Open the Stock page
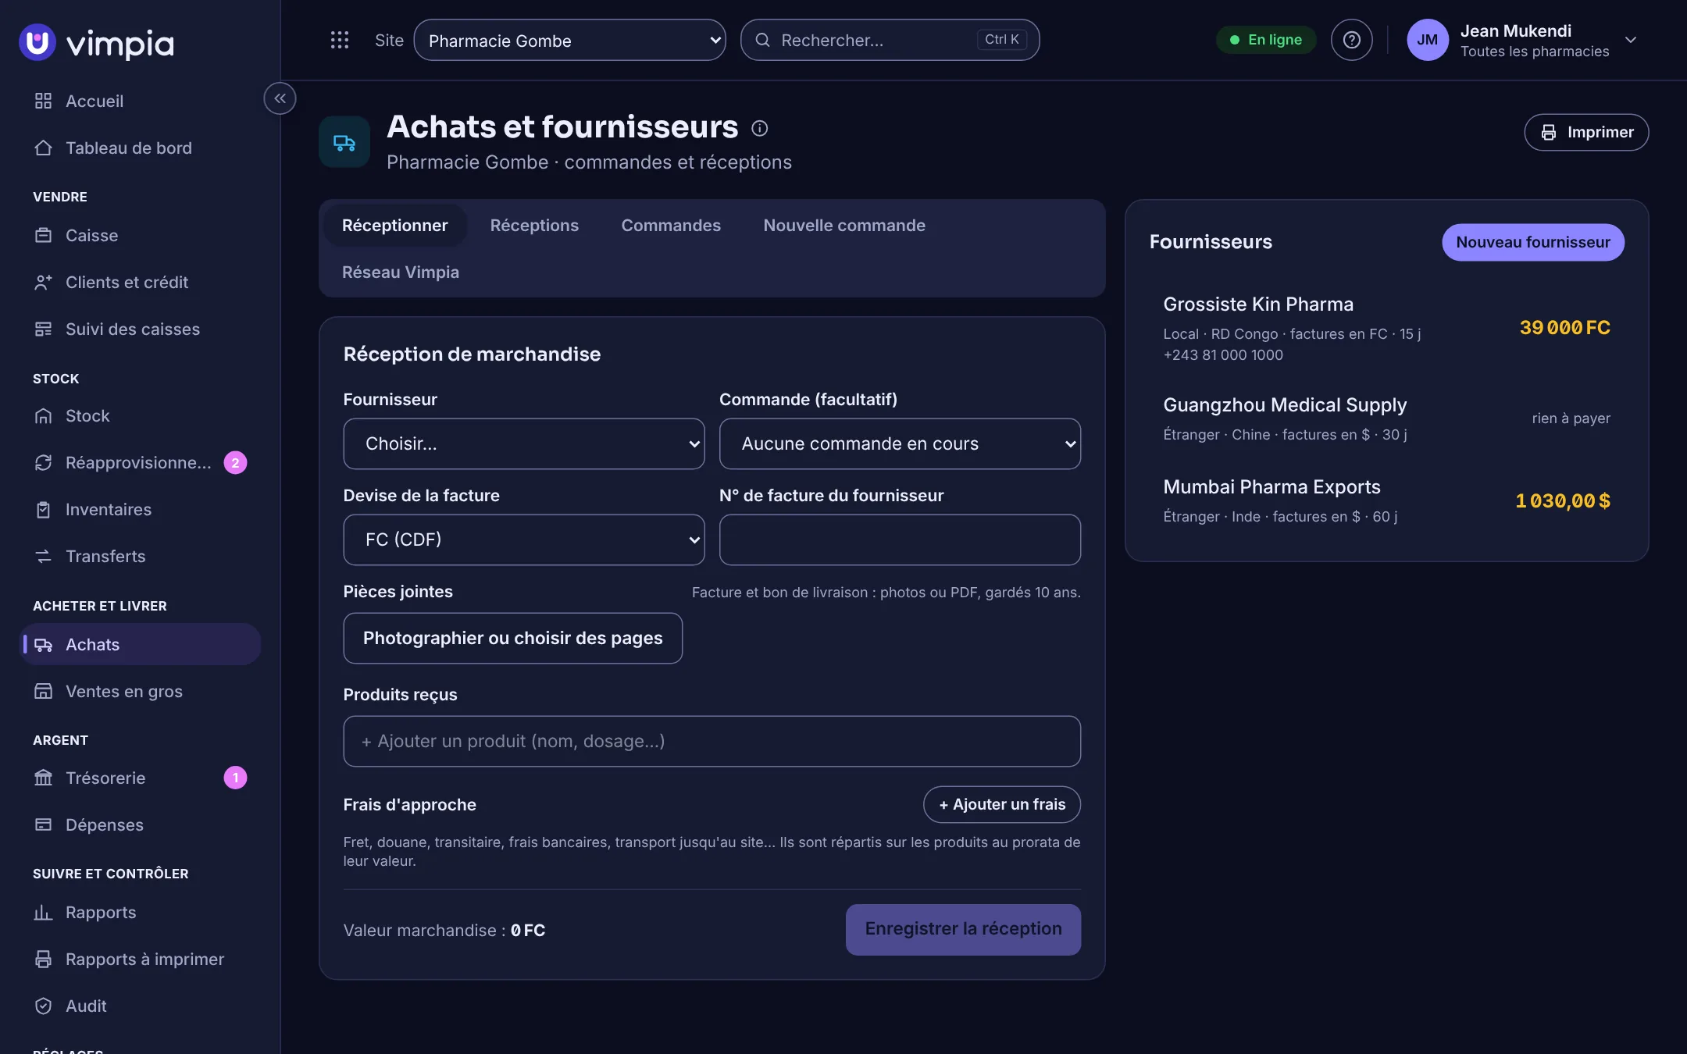The height and width of the screenshot is (1054, 1687). coord(140,415)
